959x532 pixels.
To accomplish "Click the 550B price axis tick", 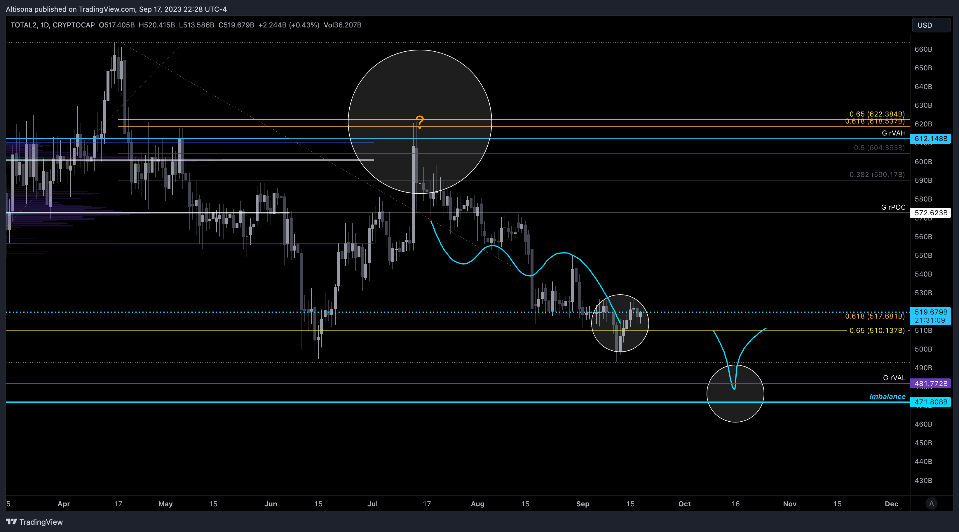I will click(x=923, y=255).
